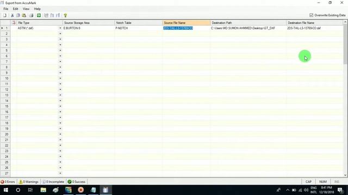The image size is (348, 195).
Task: Expand File Type dropdown in row 12
Action: tap(60, 89)
